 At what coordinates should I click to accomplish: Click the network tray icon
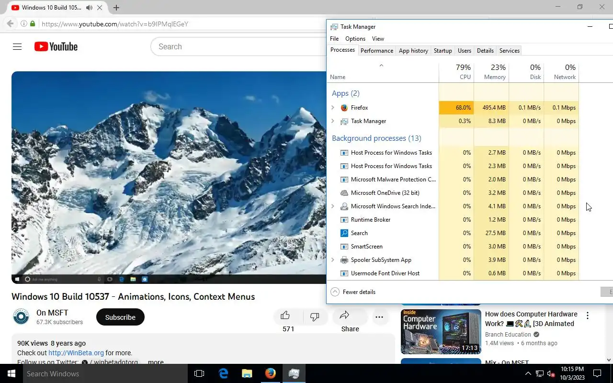point(539,374)
